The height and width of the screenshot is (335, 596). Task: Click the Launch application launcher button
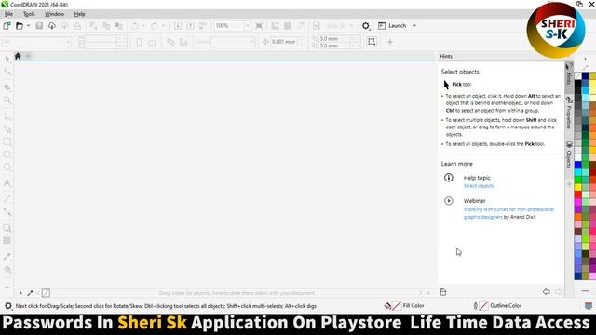point(393,26)
